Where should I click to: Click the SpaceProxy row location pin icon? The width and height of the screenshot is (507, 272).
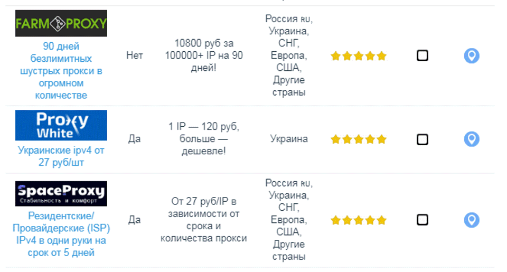[x=471, y=220]
